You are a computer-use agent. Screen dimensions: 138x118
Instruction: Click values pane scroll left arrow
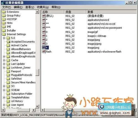[x=43, y=110]
